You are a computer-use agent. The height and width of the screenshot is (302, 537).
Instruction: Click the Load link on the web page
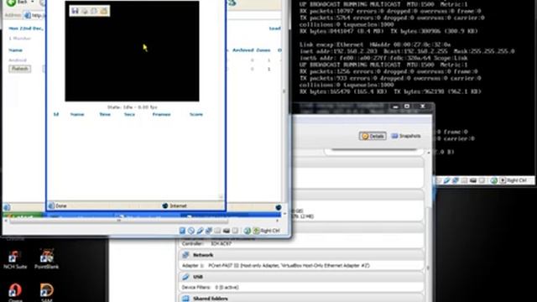coord(275,29)
